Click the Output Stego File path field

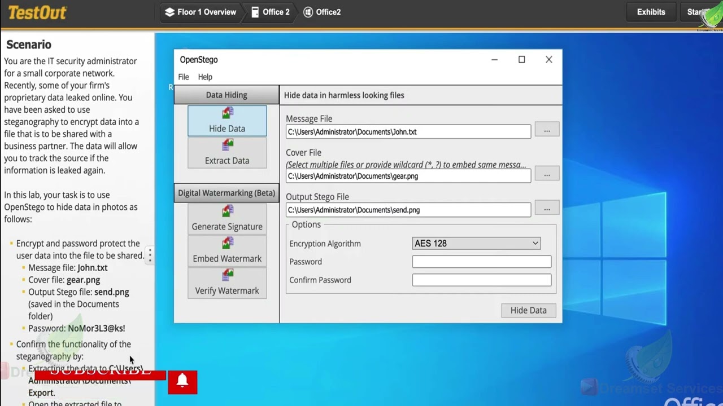(408, 210)
